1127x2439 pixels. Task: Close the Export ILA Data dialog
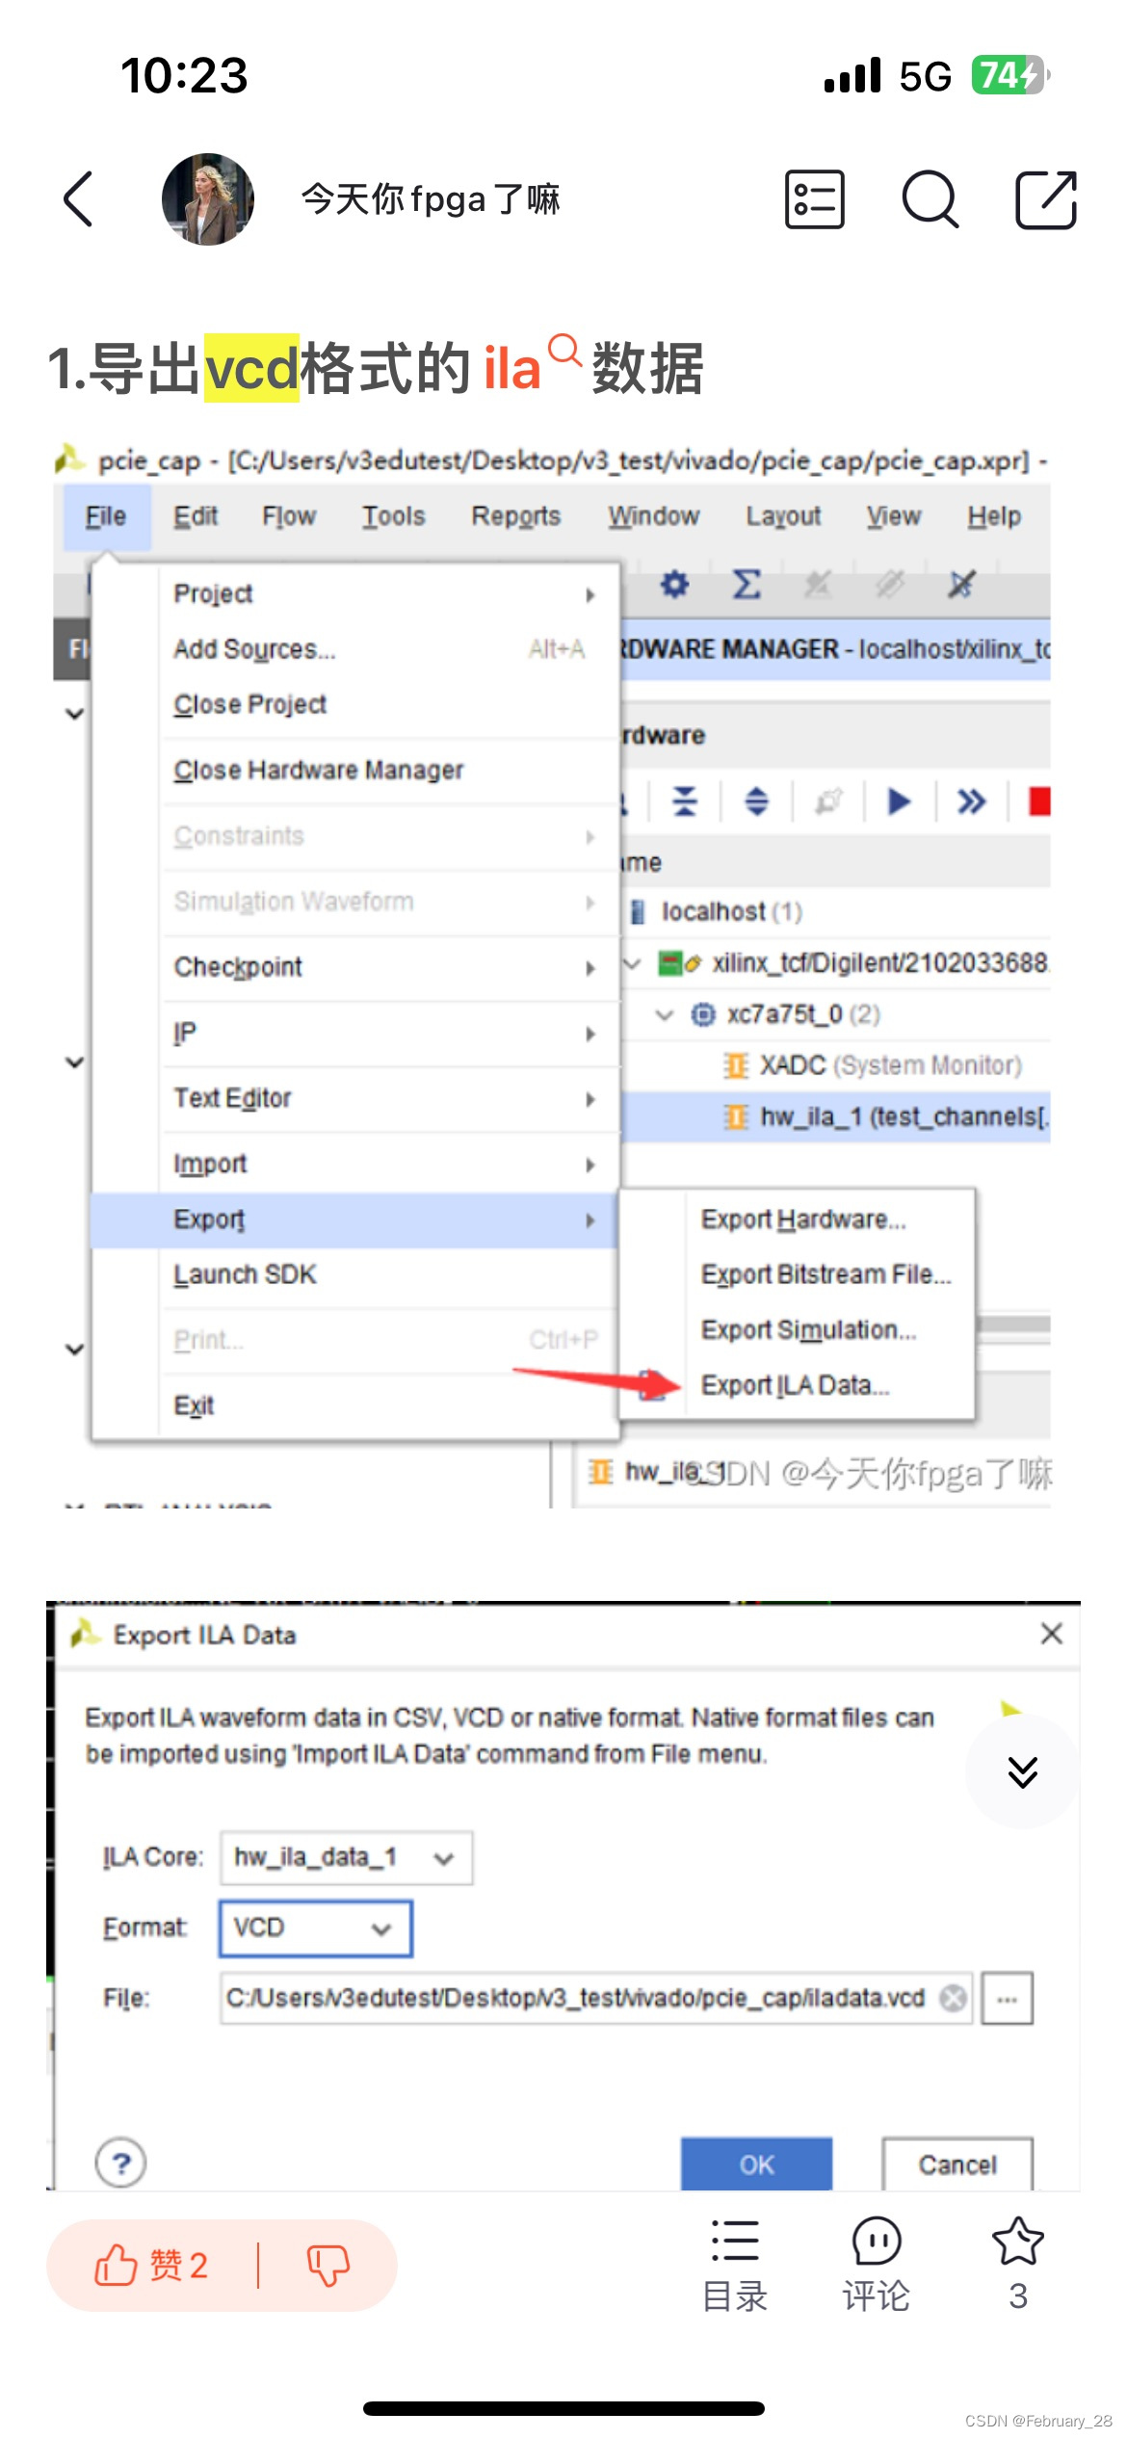[x=1052, y=1634]
